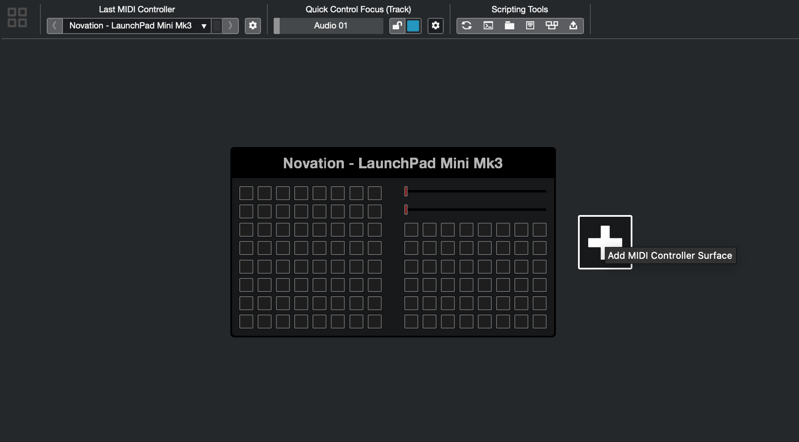Click the Scripting Tools section label
799x442 pixels.
click(x=519, y=9)
